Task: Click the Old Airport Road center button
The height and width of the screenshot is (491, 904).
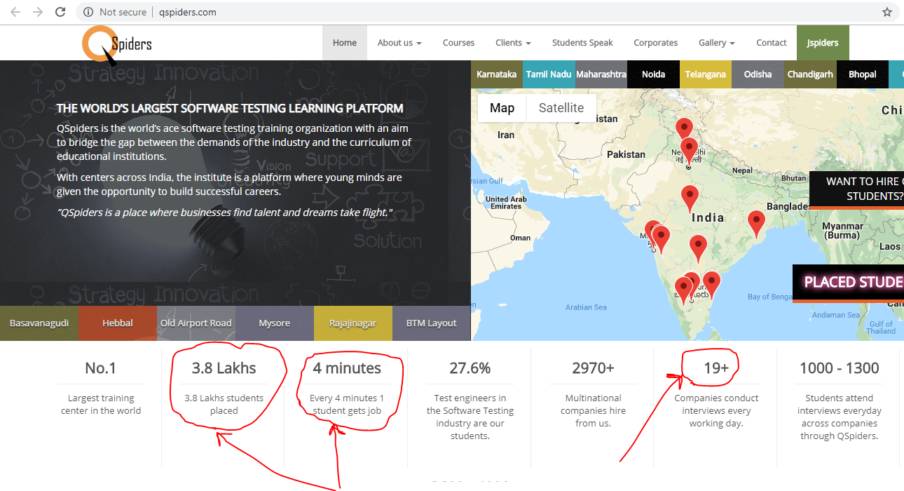Action: pos(196,323)
